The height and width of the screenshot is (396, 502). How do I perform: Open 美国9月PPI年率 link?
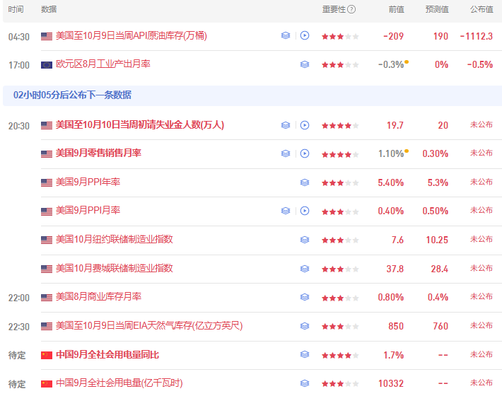[x=88, y=182]
